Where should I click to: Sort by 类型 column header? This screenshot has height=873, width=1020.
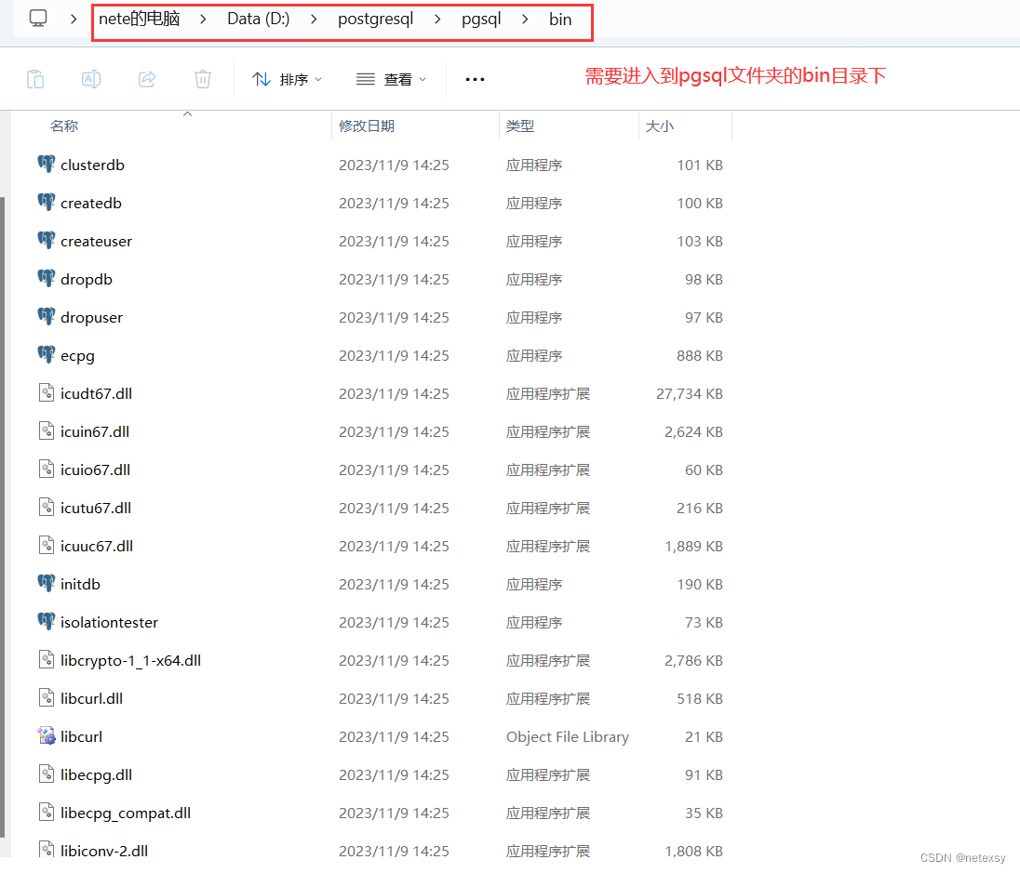click(519, 126)
